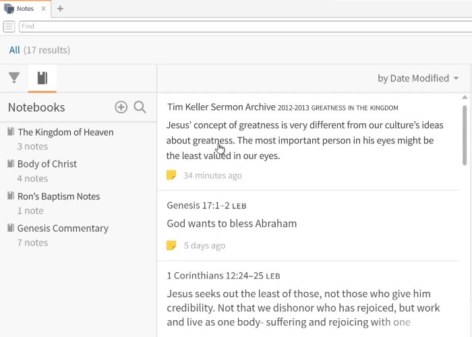
Task: Click yellow sticky note icon on Keller note
Action: [x=171, y=175]
